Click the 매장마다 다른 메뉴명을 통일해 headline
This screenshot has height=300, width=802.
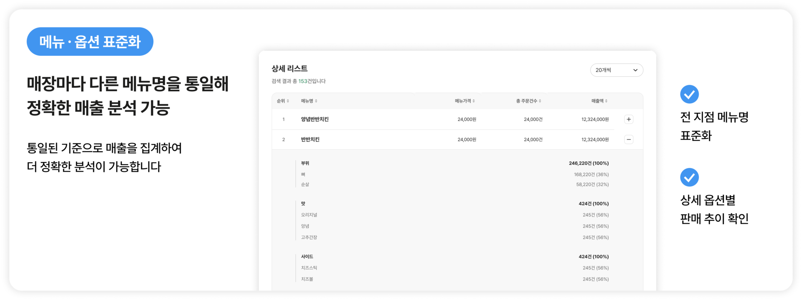pyautogui.click(x=127, y=84)
